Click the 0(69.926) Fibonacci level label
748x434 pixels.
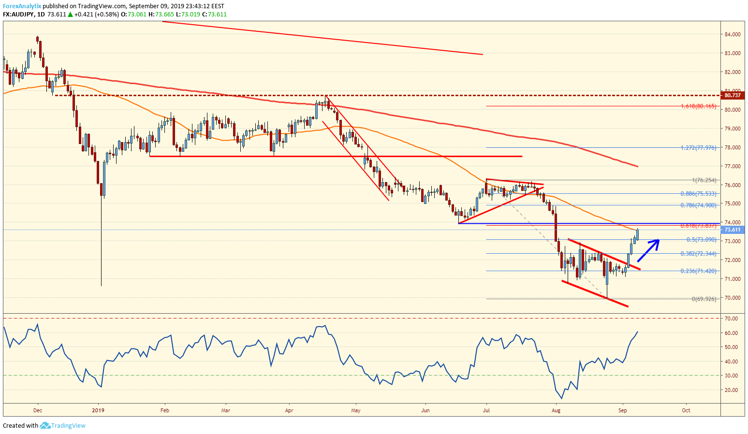tap(704, 299)
